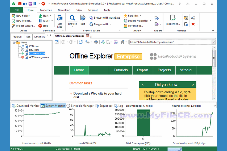Launch the Project Wizard
This screenshot has width=227, height=151.
[x=23, y=26]
